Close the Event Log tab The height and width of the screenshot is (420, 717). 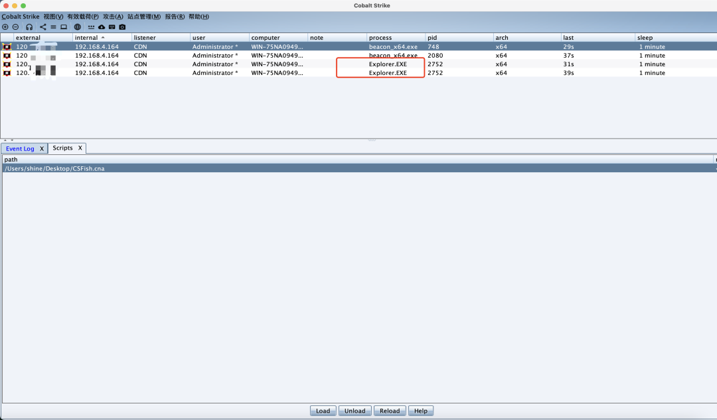[x=42, y=148]
